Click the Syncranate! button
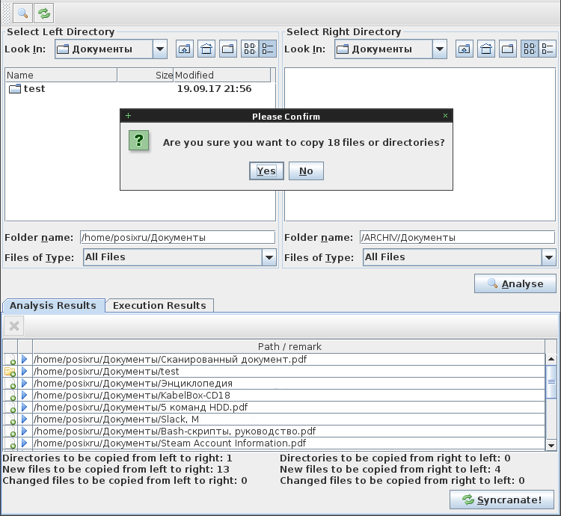The height and width of the screenshot is (516, 561). coord(502,500)
